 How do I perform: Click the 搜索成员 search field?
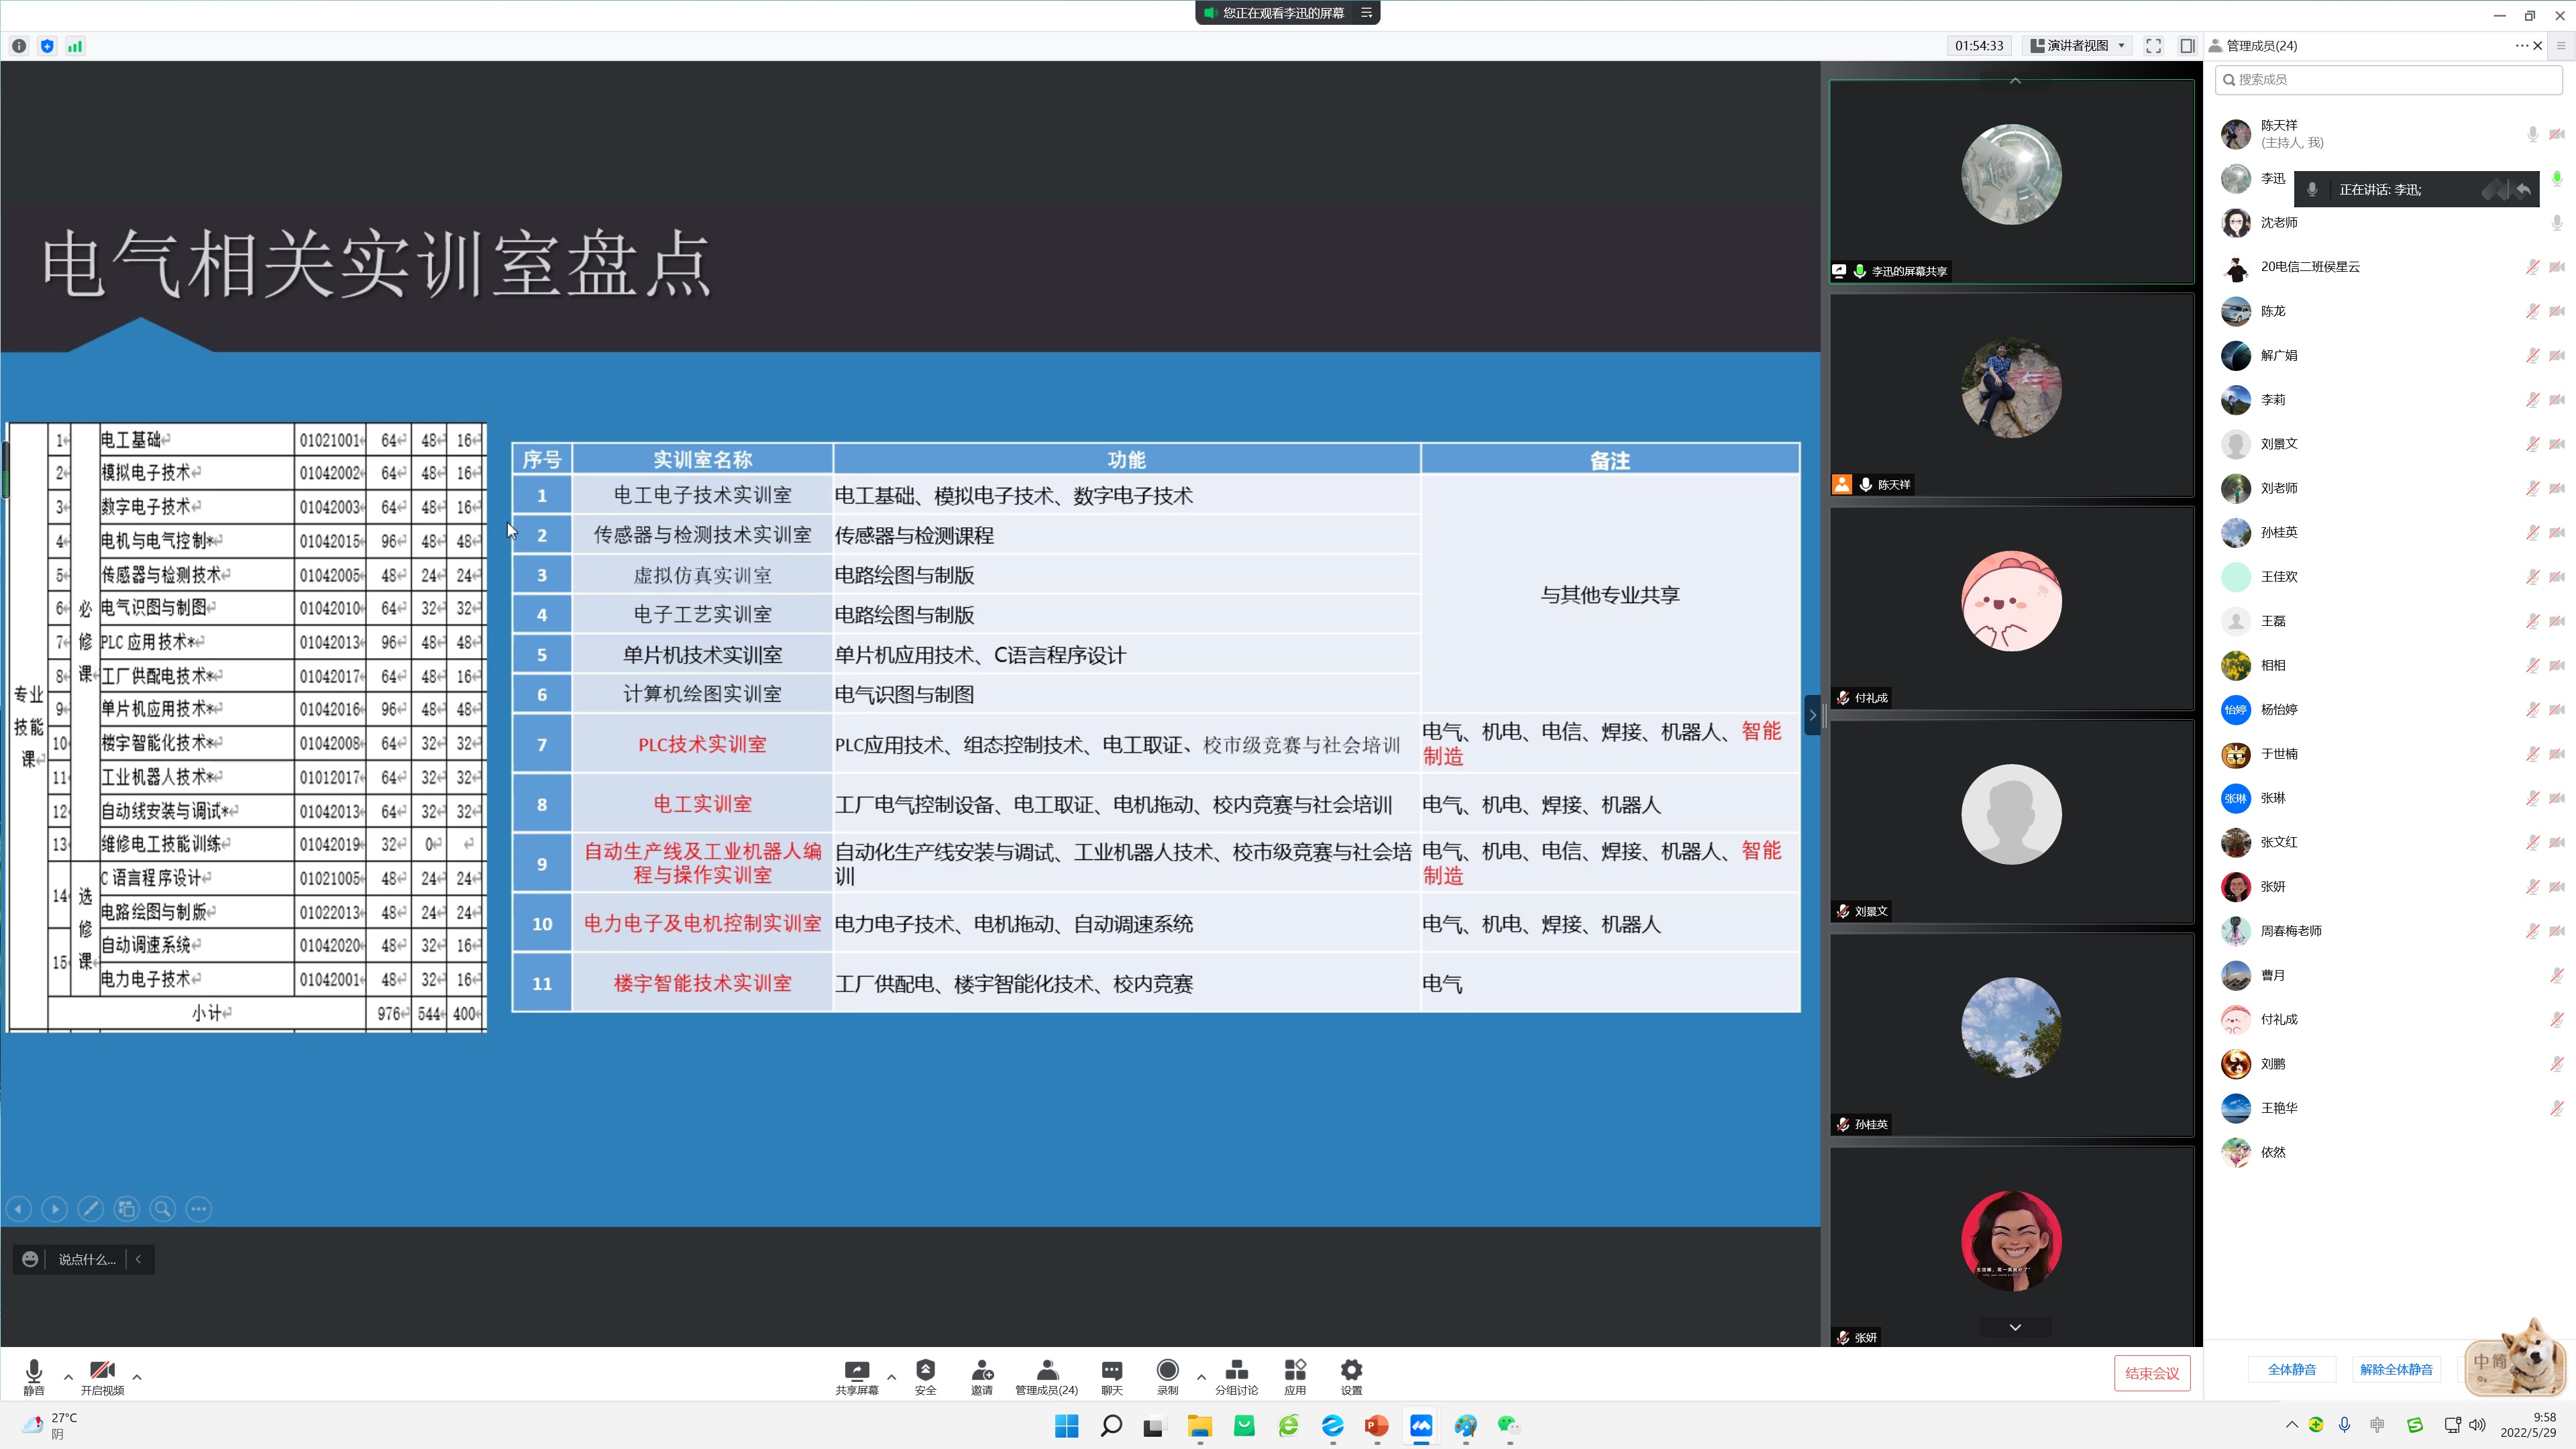(x=2388, y=79)
